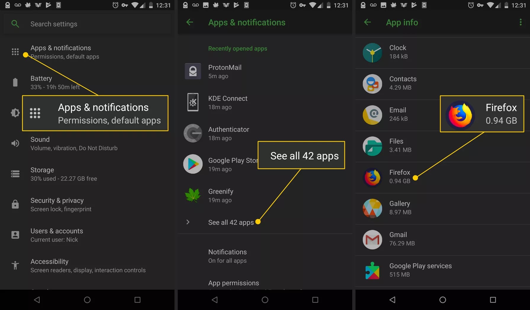Open Notifications On for all apps
This screenshot has height=310, width=530.
point(227,256)
